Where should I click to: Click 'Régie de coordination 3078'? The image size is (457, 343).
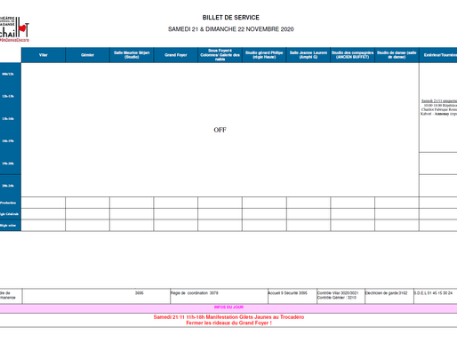click(x=195, y=293)
